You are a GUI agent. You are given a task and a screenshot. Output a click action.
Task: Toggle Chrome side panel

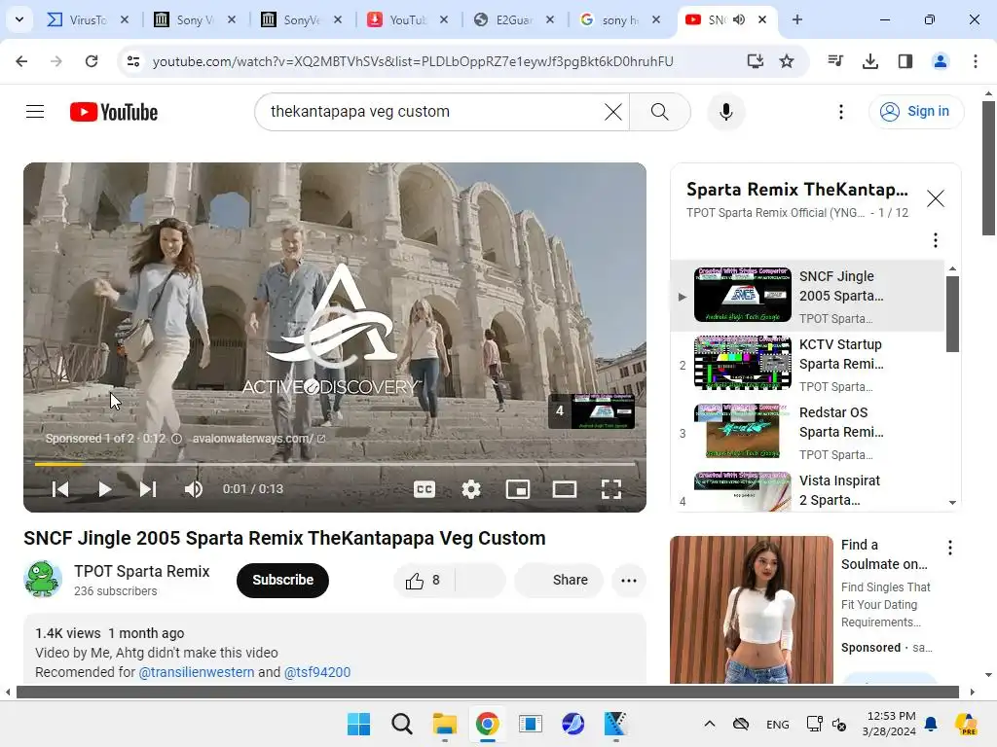pos(905,61)
